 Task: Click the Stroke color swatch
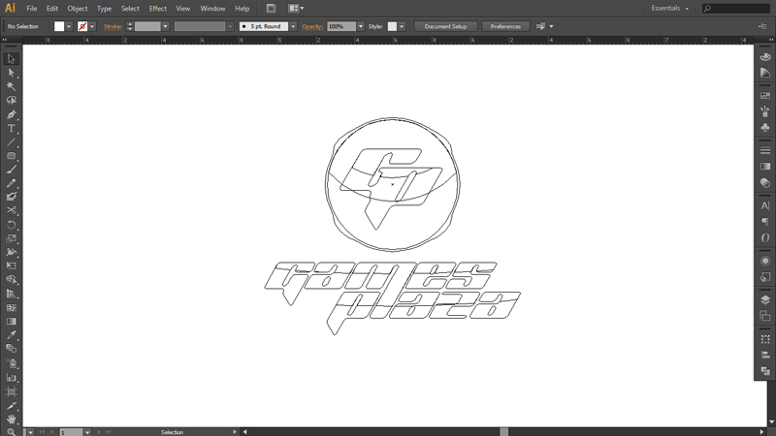point(82,26)
